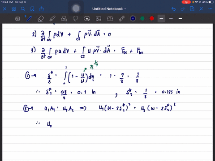
Task: Select the Eraser tool
Action: tap(41, 19)
